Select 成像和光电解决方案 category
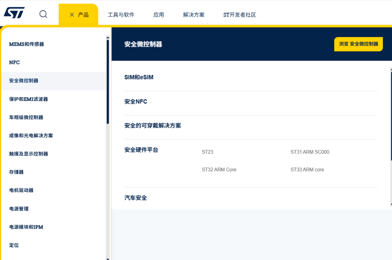 pyautogui.click(x=31, y=136)
